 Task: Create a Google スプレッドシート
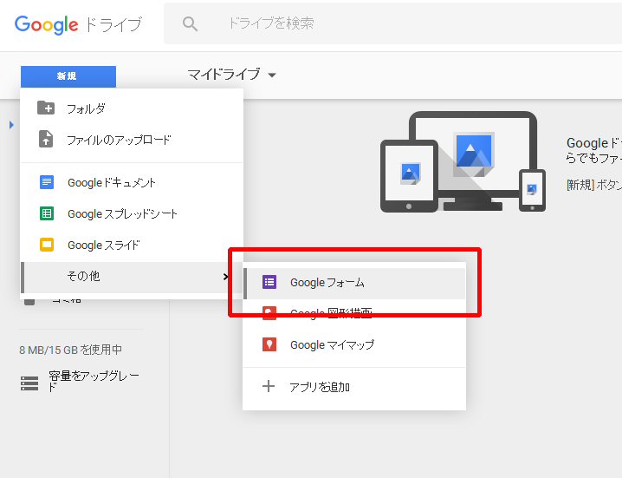point(132,213)
